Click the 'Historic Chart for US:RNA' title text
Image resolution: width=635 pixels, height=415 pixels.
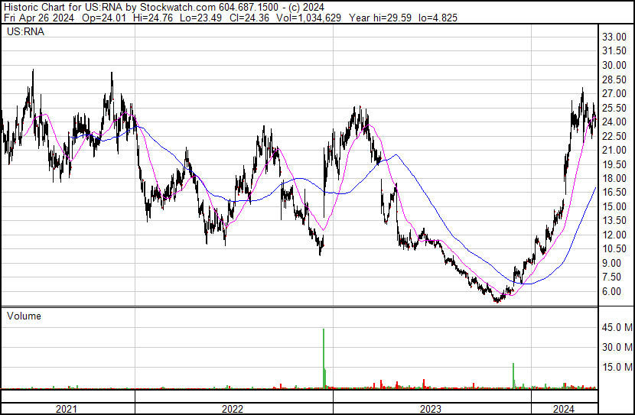[63, 7]
